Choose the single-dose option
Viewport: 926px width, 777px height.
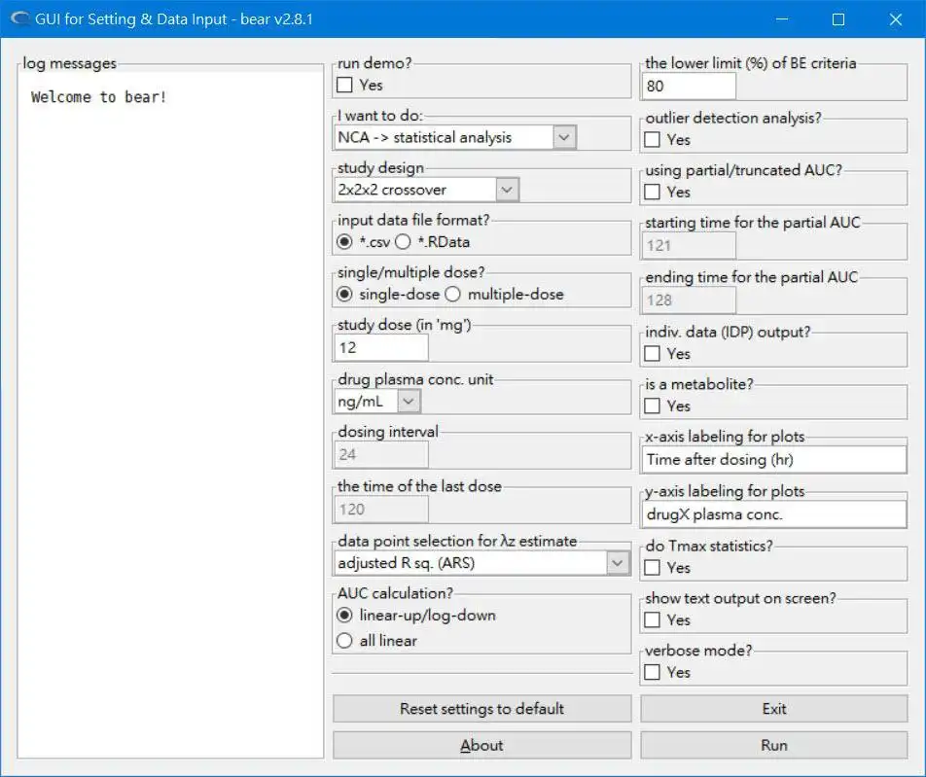pos(344,294)
